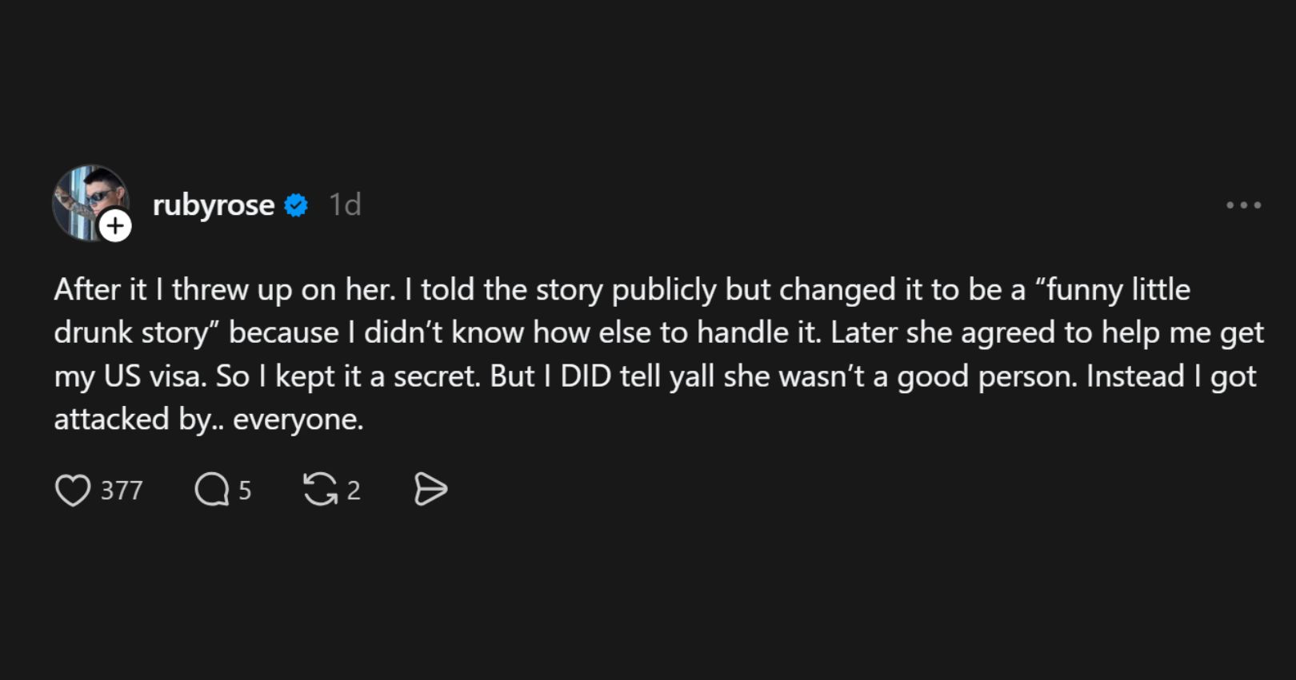Like the rubyrose post with the heart icon
The height and width of the screenshot is (680, 1296).
[73, 490]
